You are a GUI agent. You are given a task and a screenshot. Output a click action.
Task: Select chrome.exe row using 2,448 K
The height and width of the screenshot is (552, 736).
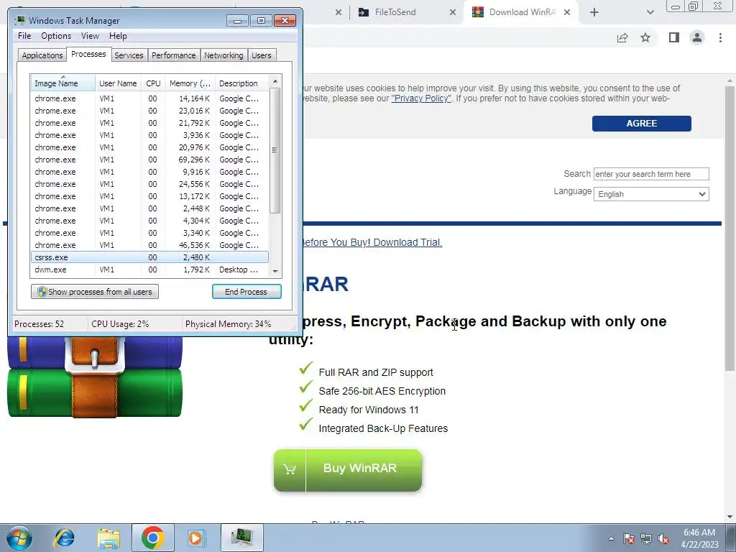point(149,208)
